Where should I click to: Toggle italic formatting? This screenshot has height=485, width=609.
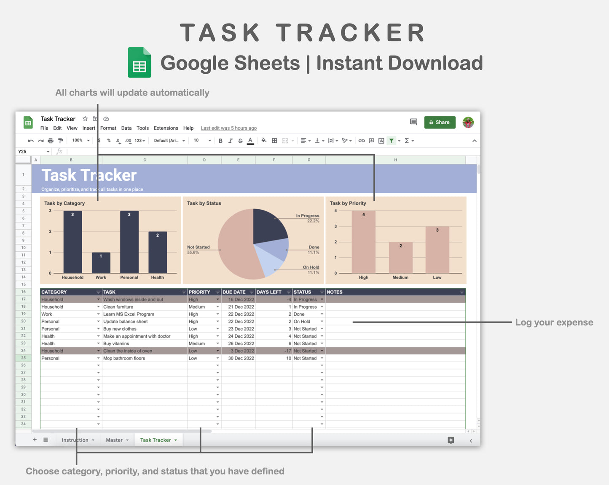231,141
